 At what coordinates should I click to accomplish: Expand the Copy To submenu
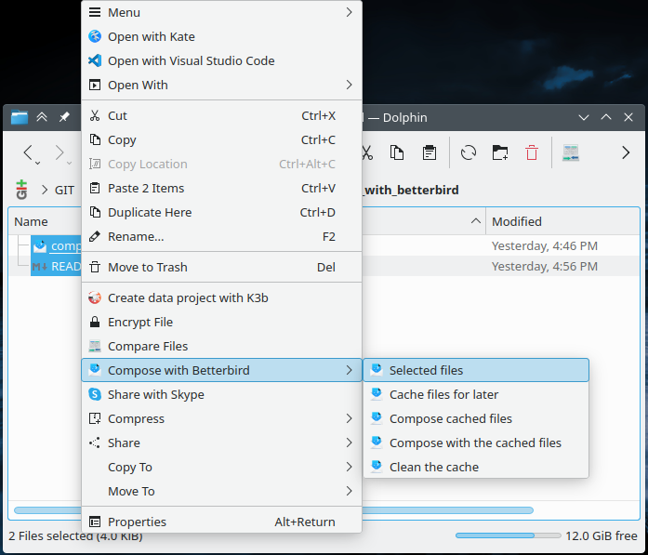[x=221, y=467]
